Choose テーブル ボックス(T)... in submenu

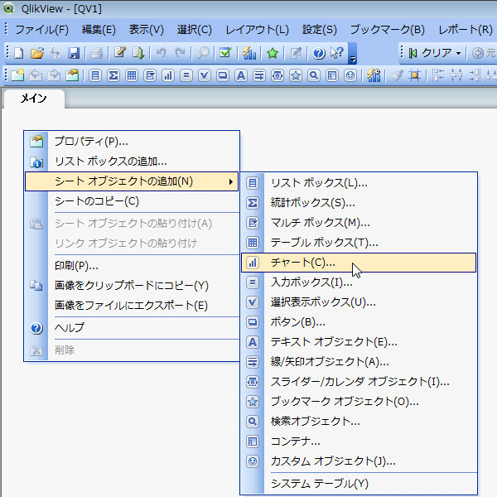(x=359, y=243)
